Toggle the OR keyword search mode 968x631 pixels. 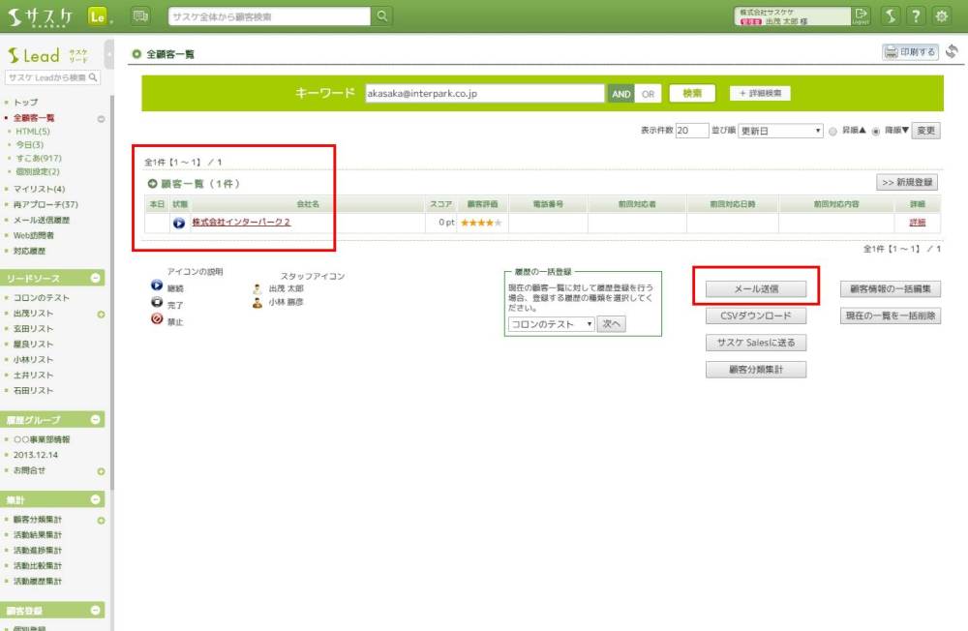click(x=648, y=94)
